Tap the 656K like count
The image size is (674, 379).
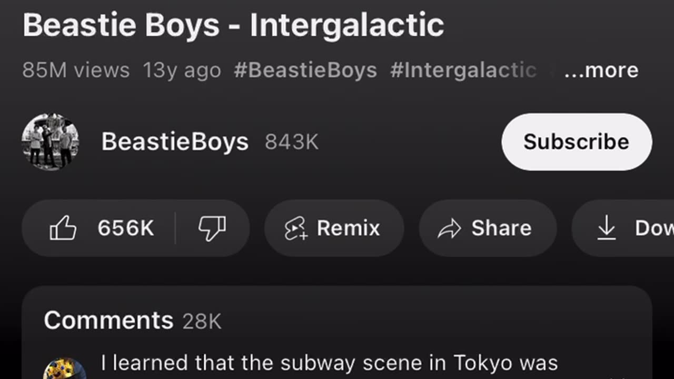coord(126,228)
